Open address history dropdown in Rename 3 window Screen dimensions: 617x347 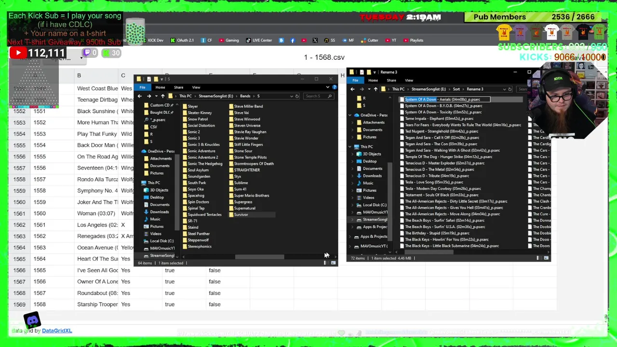tap(505, 89)
